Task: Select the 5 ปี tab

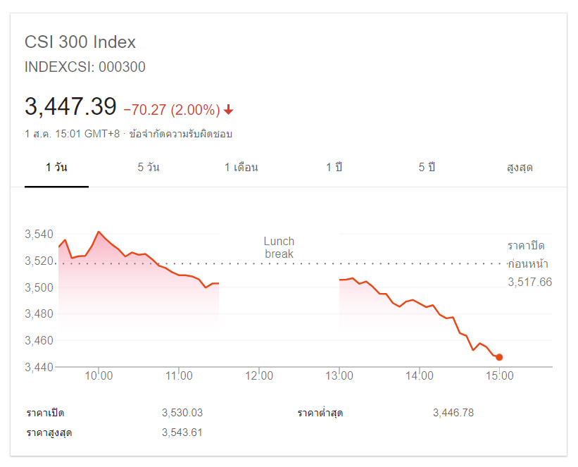Action: pos(427,168)
